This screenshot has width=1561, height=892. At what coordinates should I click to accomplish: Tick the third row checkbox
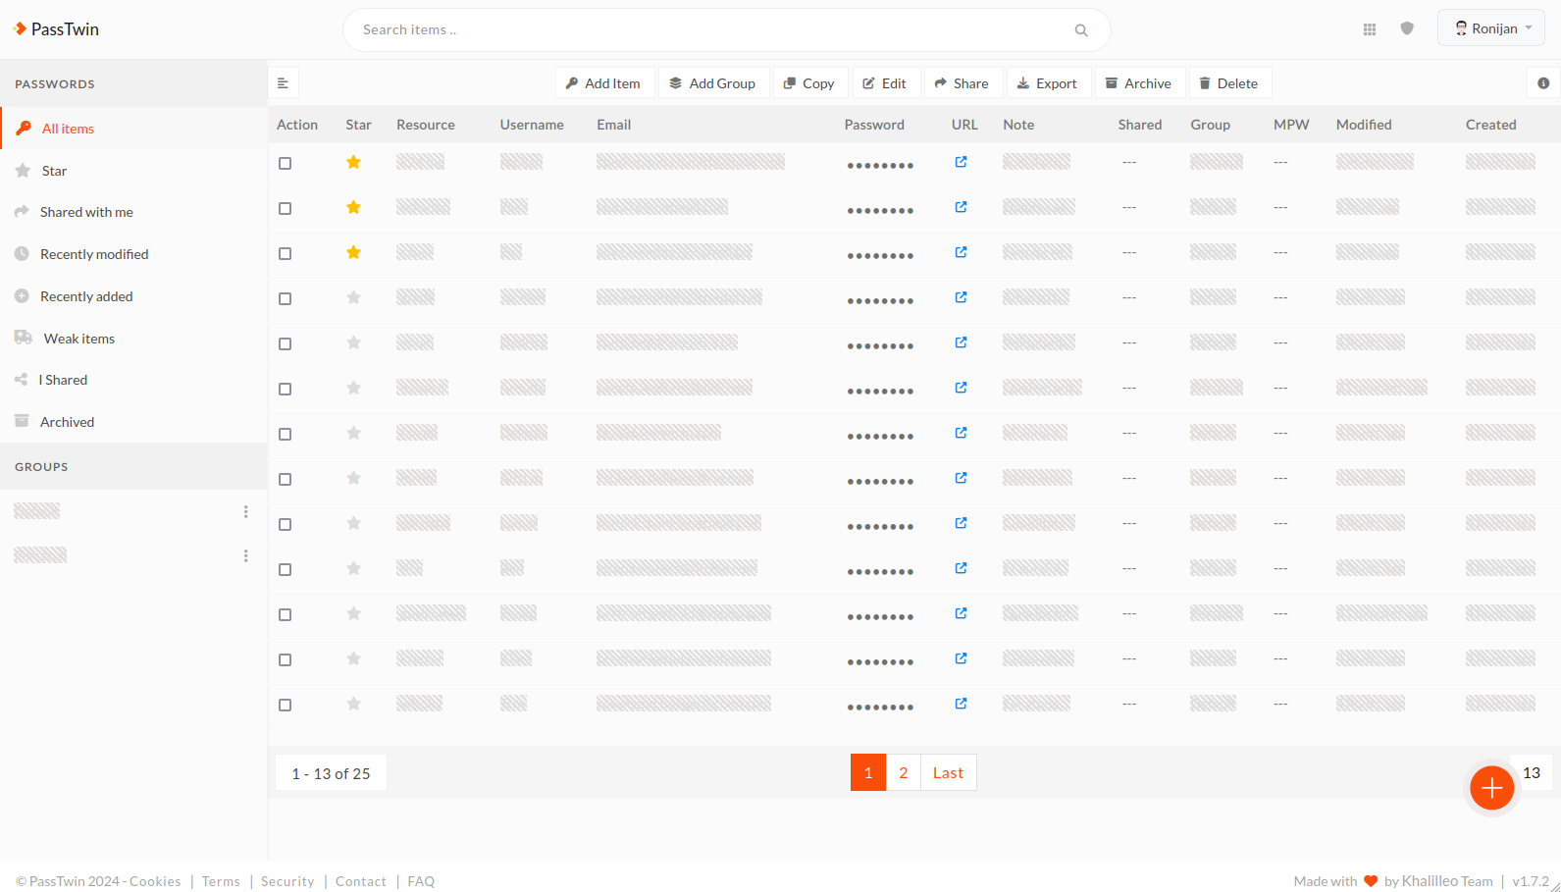(285, 253)
